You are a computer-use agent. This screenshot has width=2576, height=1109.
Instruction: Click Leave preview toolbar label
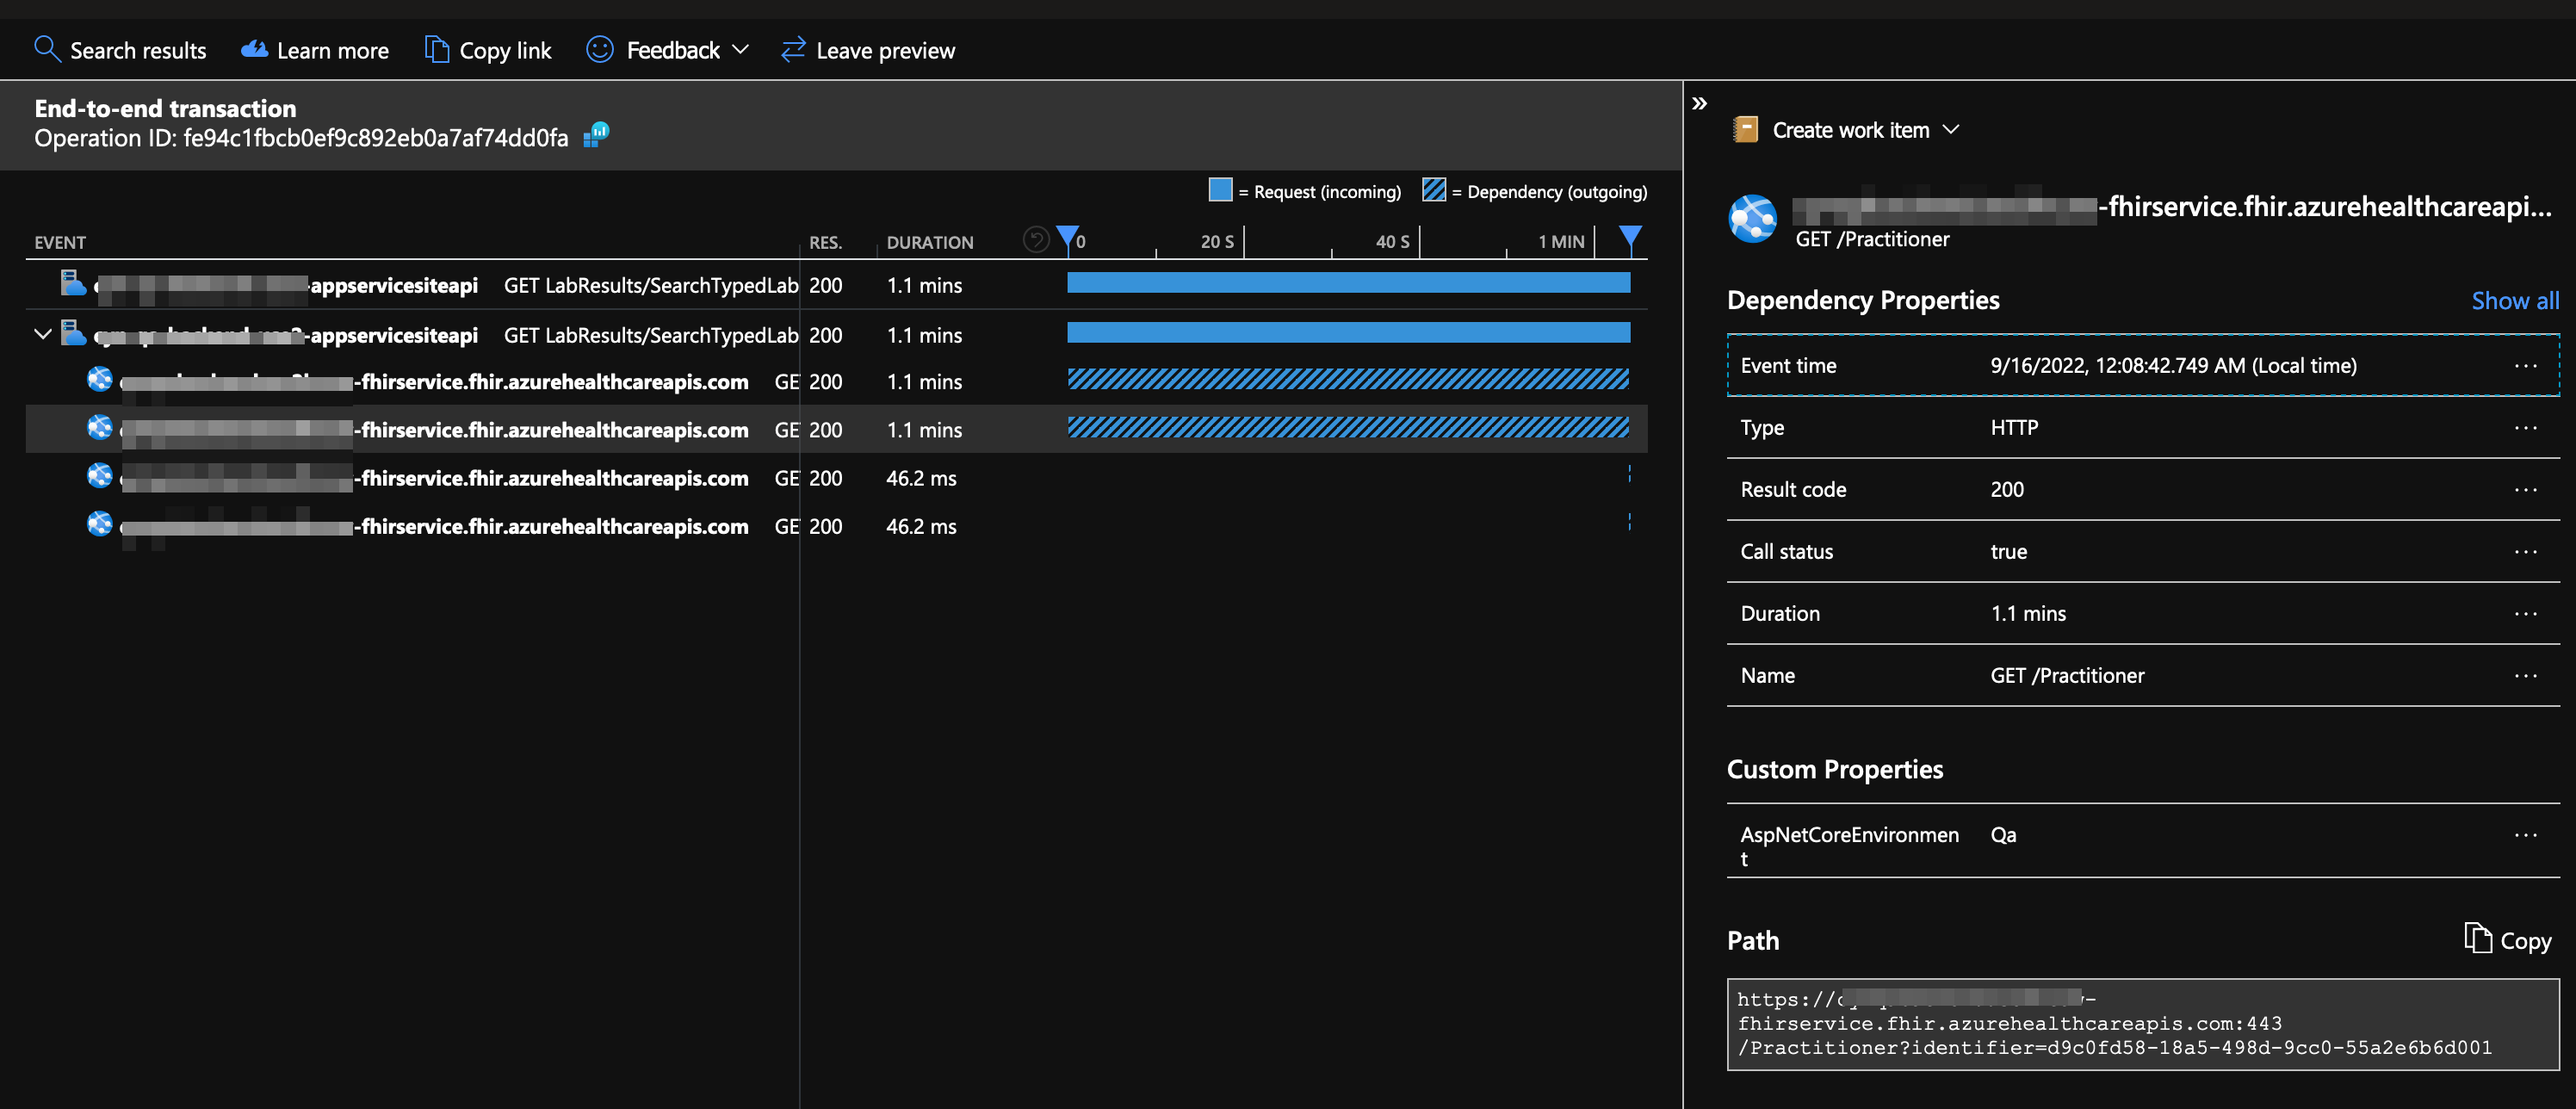[x=886, y=51]
